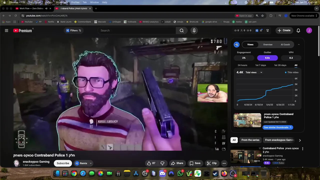Open the Profiles menu in menu bar
Image resolution: width=320 pixels, height=180 pixels.
click(x=75, y=2)
